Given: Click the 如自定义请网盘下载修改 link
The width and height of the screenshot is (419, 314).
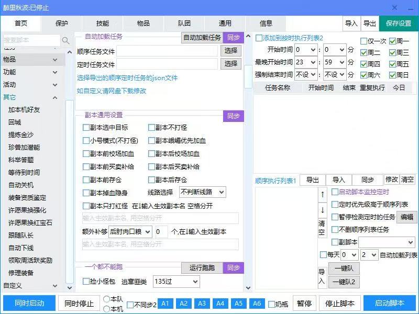Looking at the screenshot, I should [112, 91].
